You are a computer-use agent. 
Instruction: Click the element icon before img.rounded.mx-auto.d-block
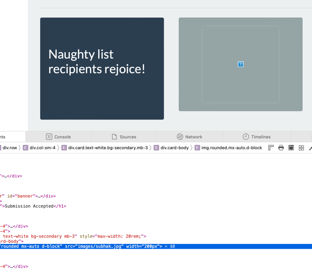[x=197, y=148]
